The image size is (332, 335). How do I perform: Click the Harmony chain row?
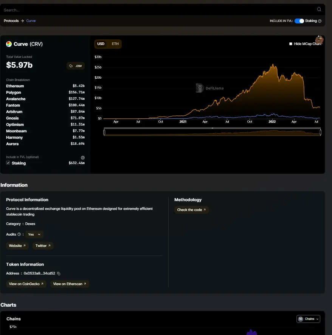(x=45, y=137)
